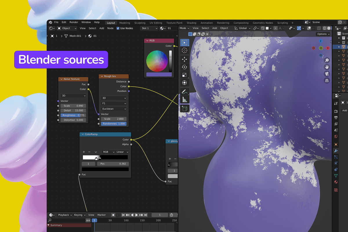The height and width of the screenshot is (232, 348).
Task: Choose the Measure tool
Action: click(184, 100)
